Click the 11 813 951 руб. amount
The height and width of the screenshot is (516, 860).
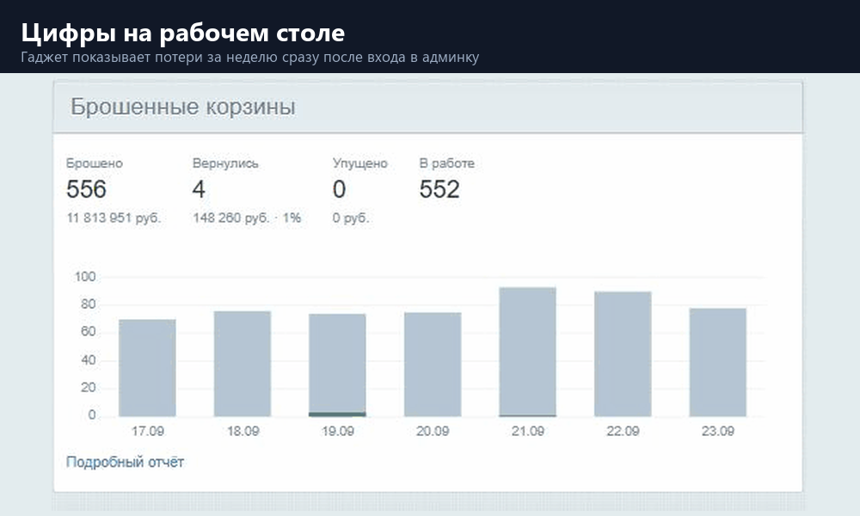tap(114, 218)
